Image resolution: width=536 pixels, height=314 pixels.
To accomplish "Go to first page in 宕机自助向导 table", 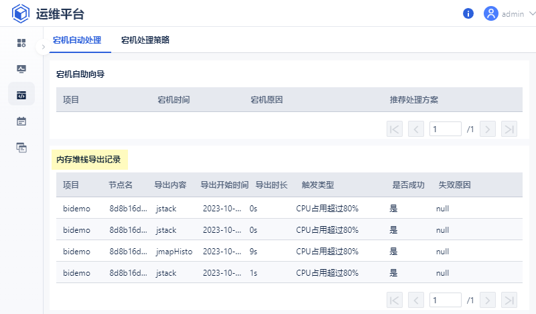I will [x=395, y=129].
